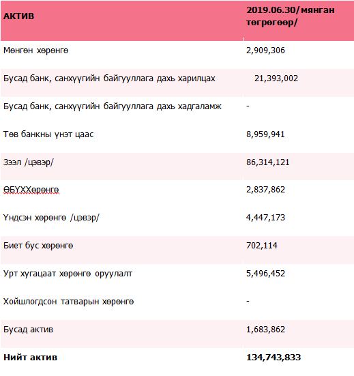Click the underlined ӨБҮХХөрөнгө text
Viewport: 354px width, 376px height.
[x=31, y=190]
